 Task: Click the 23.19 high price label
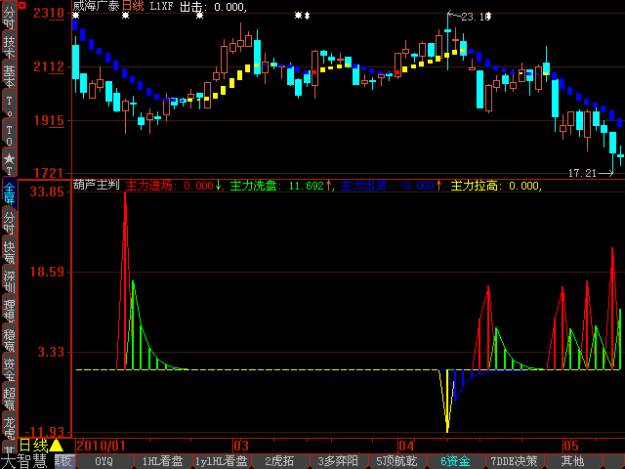476,18
